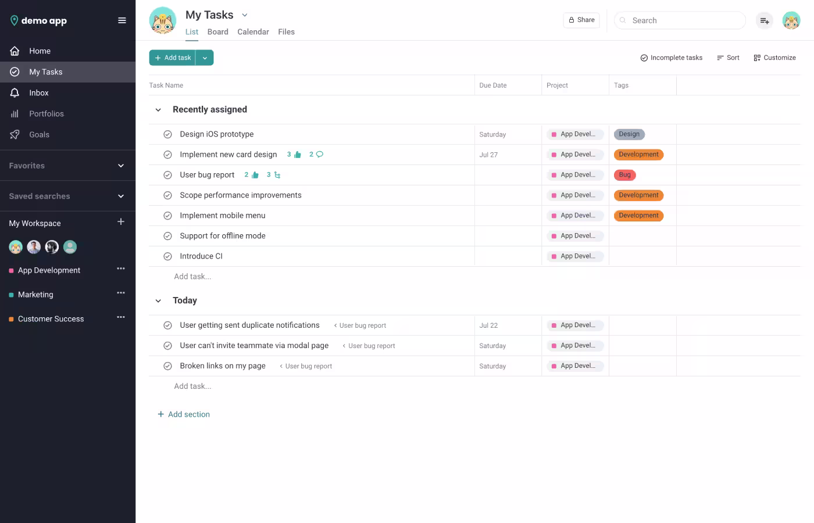
Task: Toggle the hamburger sidebar menu icon
Action: (x=122, y=20)
